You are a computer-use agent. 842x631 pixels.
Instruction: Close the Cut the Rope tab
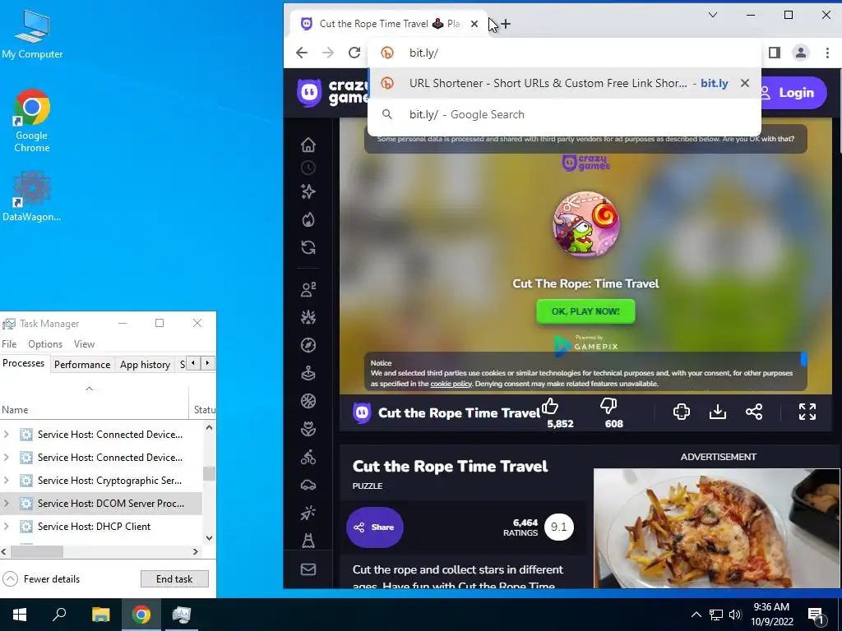coord(474,24)
